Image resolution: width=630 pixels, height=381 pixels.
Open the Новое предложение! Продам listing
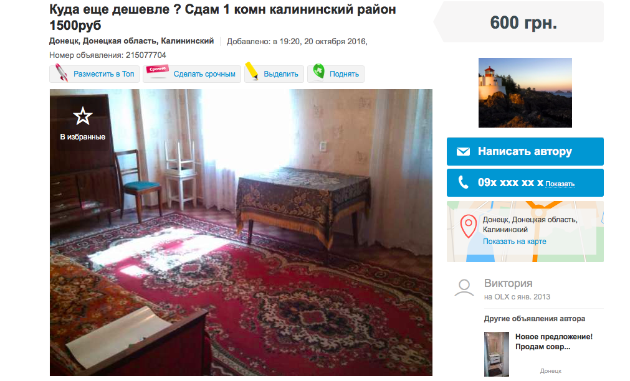point(553,342)
